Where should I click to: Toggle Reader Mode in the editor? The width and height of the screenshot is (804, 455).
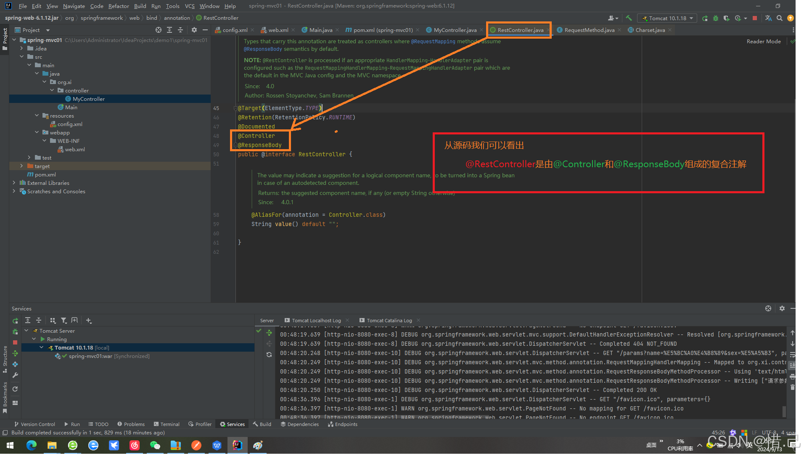[763, 42]
